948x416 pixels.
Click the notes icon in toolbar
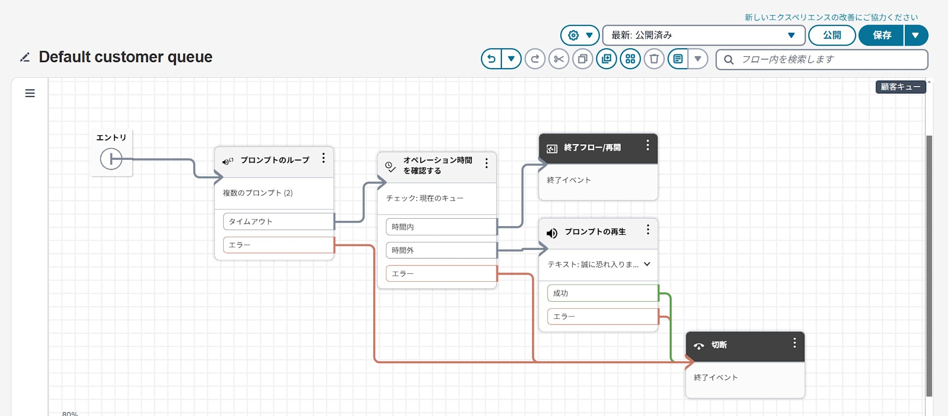[678, 59]
